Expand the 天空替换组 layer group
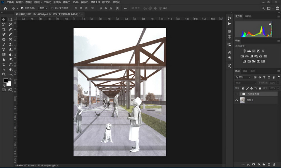281x168 pixels. [x=241, y=94]
